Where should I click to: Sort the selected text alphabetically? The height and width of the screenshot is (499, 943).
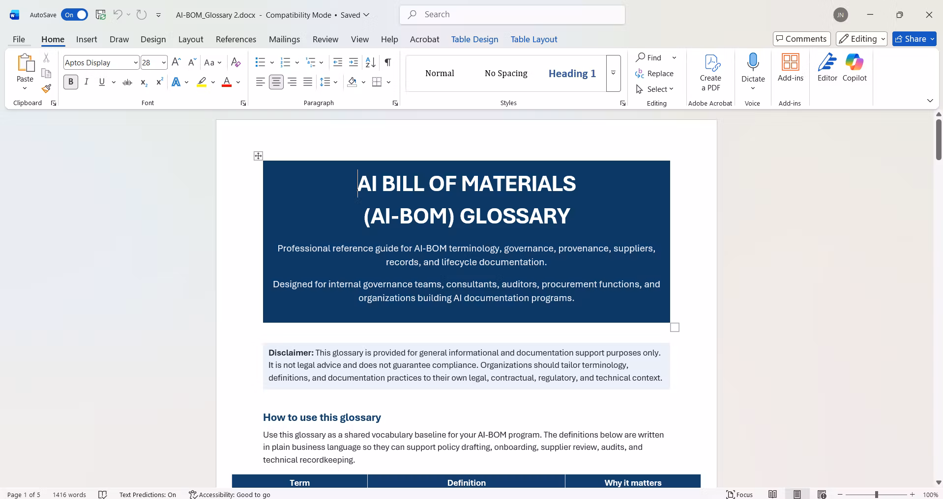[x=371, y=62]
